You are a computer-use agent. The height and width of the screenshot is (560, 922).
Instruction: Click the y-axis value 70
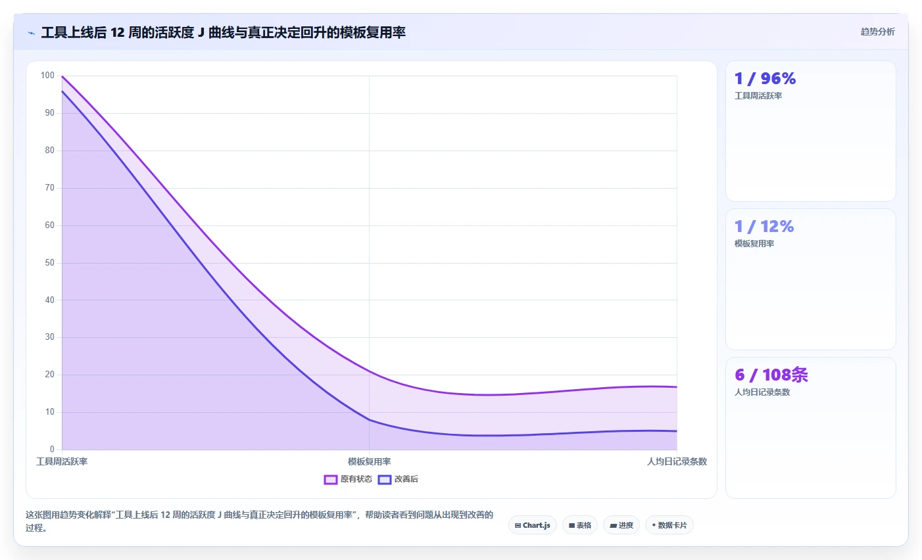click(50, 188)
